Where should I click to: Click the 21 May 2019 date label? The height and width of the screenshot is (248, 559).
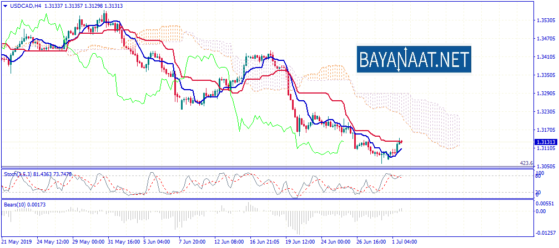click(x=18, y=242)
